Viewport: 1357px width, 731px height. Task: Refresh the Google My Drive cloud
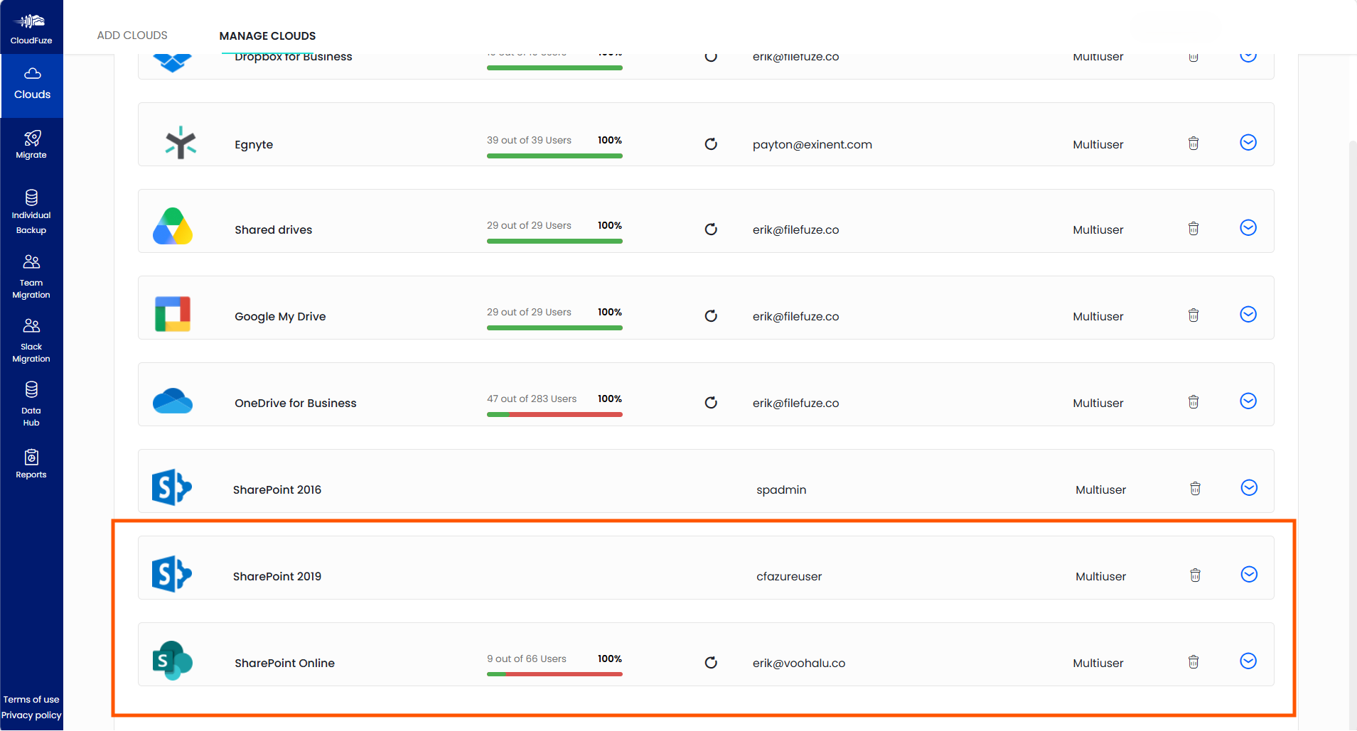click(x=711, y=316)
